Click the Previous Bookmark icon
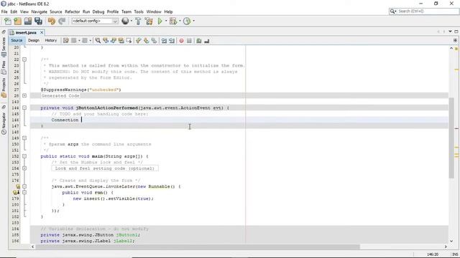Screen dimensions: 460x258 [x=139, y=41]
